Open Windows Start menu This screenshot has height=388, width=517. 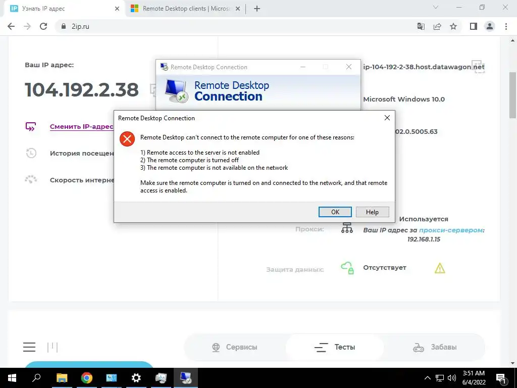pyautogui.click(x=12, y=378)
